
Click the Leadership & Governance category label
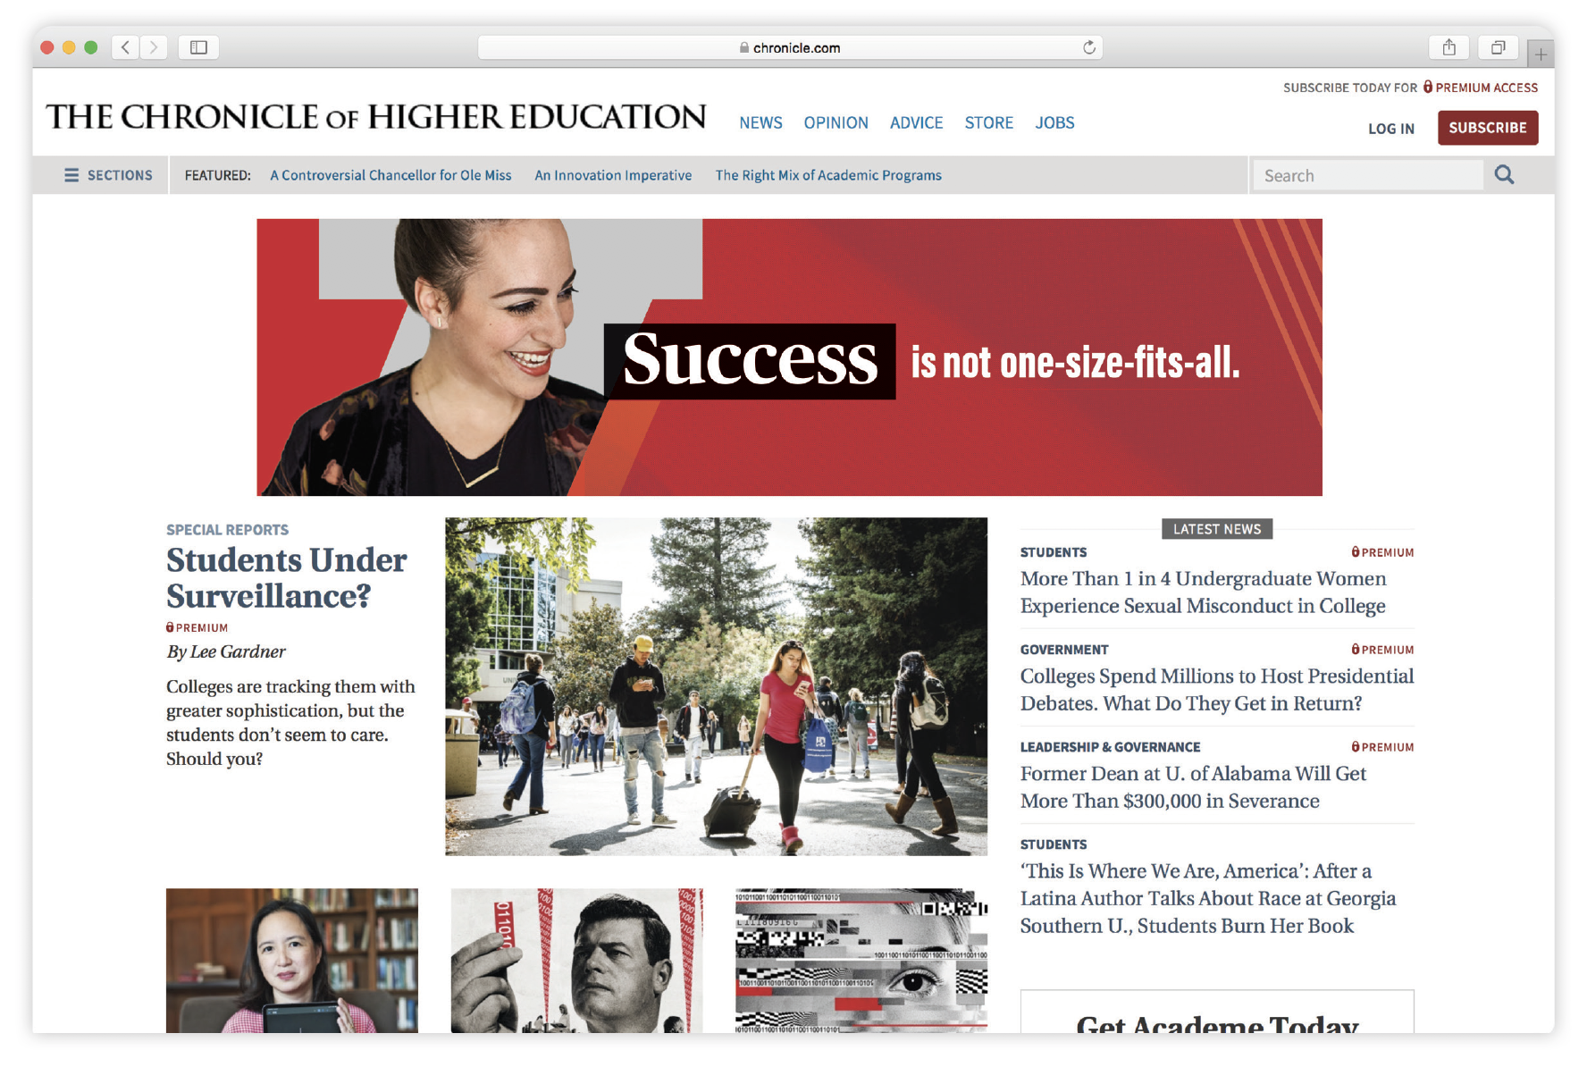pos(1110,747)
